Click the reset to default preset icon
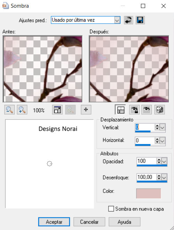The width and height of the screenshot is (174, 230). [128, 20]
